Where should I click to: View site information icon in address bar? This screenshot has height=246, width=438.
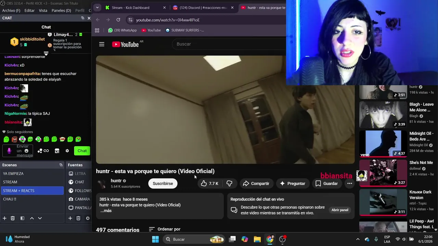(130, 20)
